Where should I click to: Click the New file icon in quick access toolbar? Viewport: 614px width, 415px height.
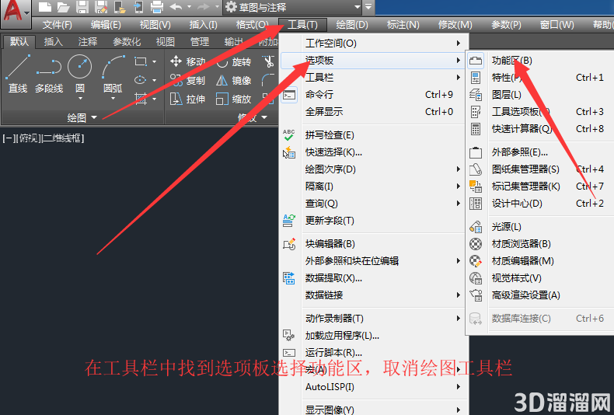45,7
